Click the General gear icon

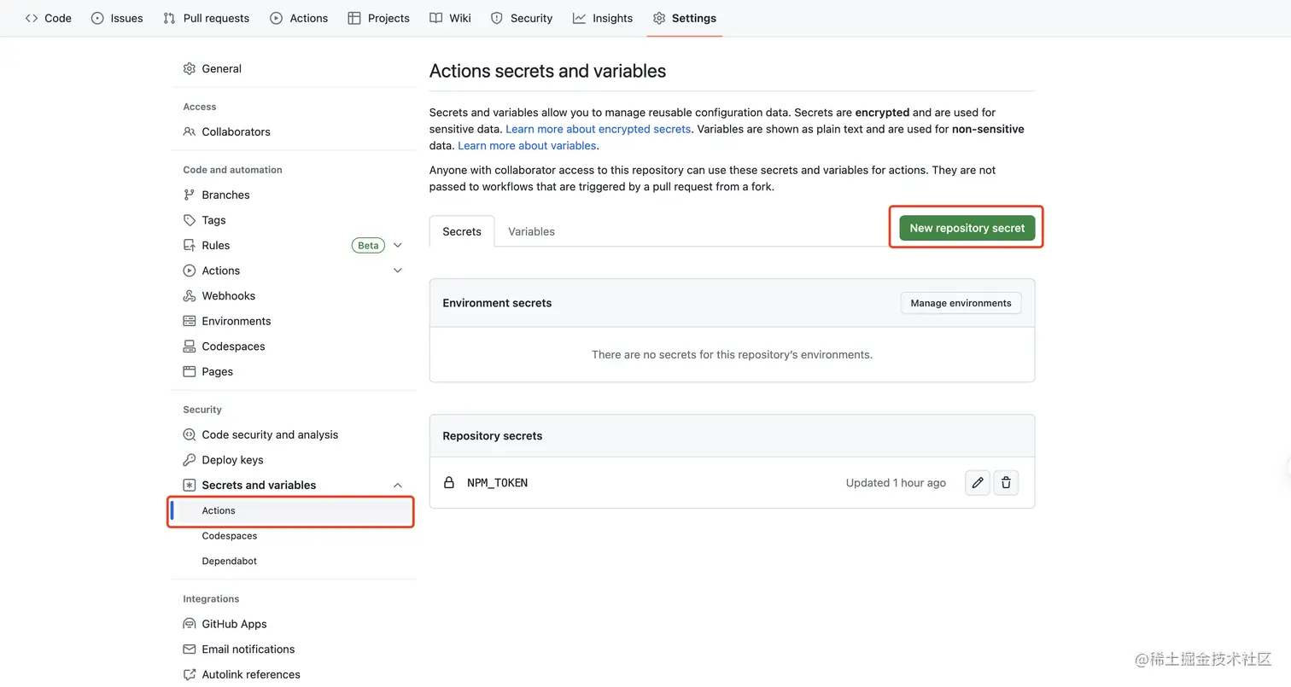click(190, 69)
